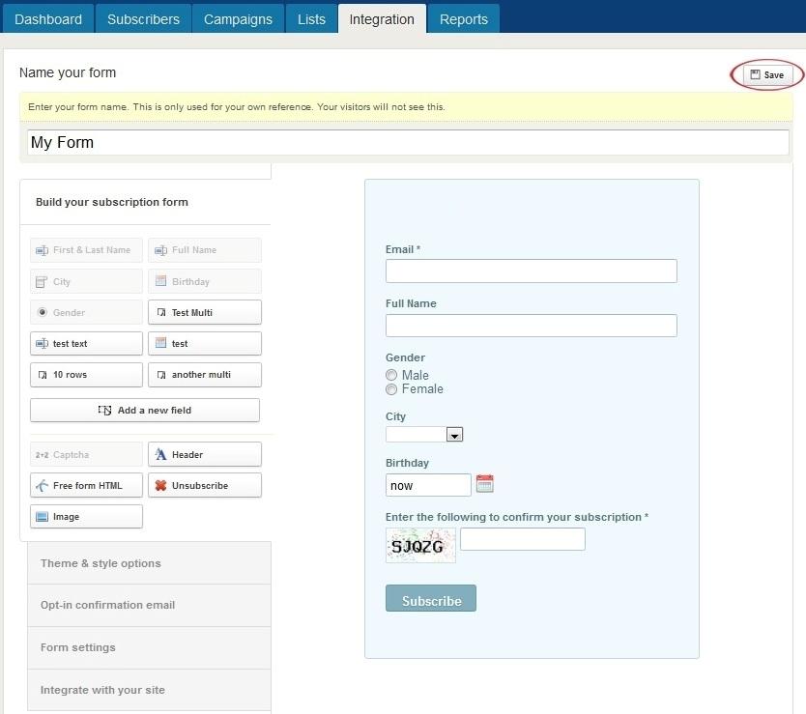Insert a Header element
Viewport: 806px width, 714px height.
click(205, 455)
